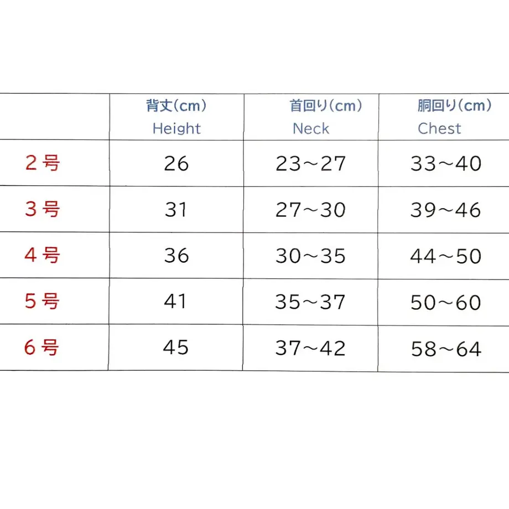Screen dimensions: 509x509
Task: Click chest range 50~60 cell
Action: 444,302
